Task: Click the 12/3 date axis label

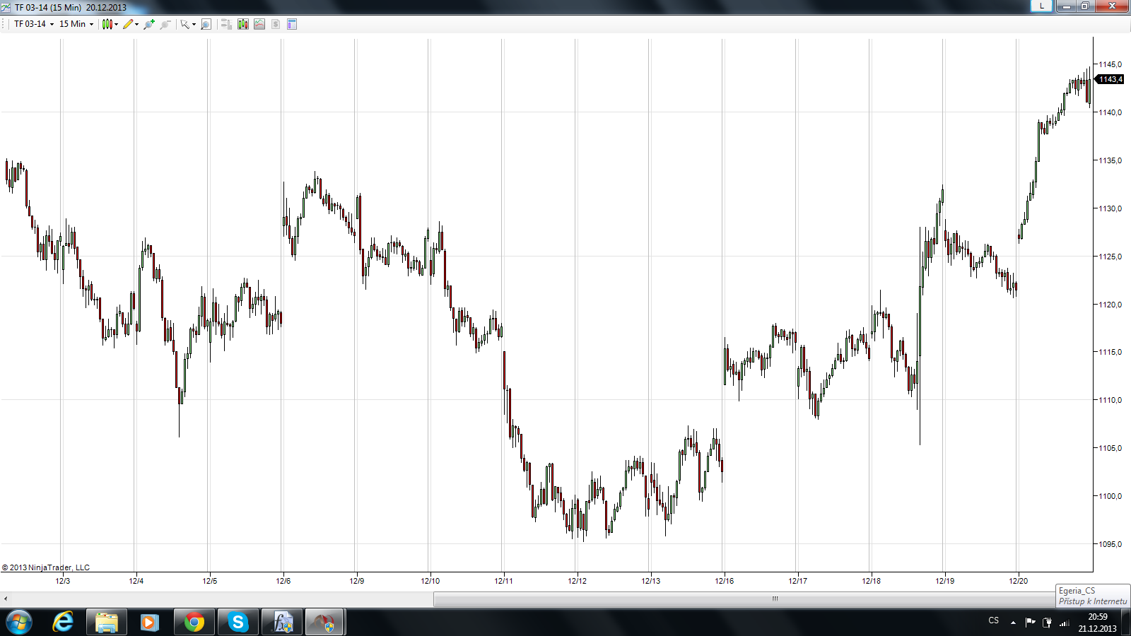Action: (63, 581)
